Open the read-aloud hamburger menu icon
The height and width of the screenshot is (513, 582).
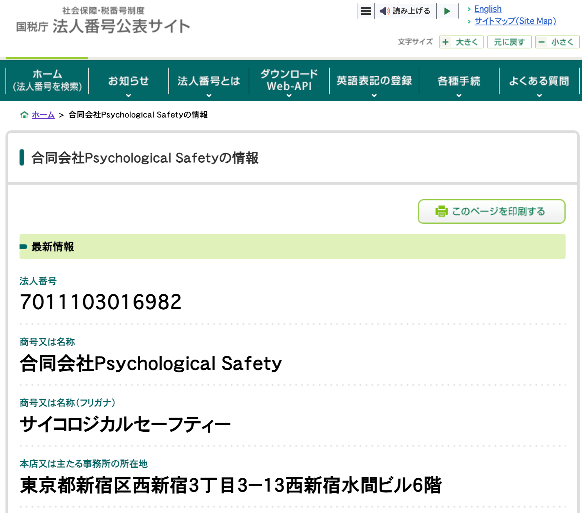366,11
